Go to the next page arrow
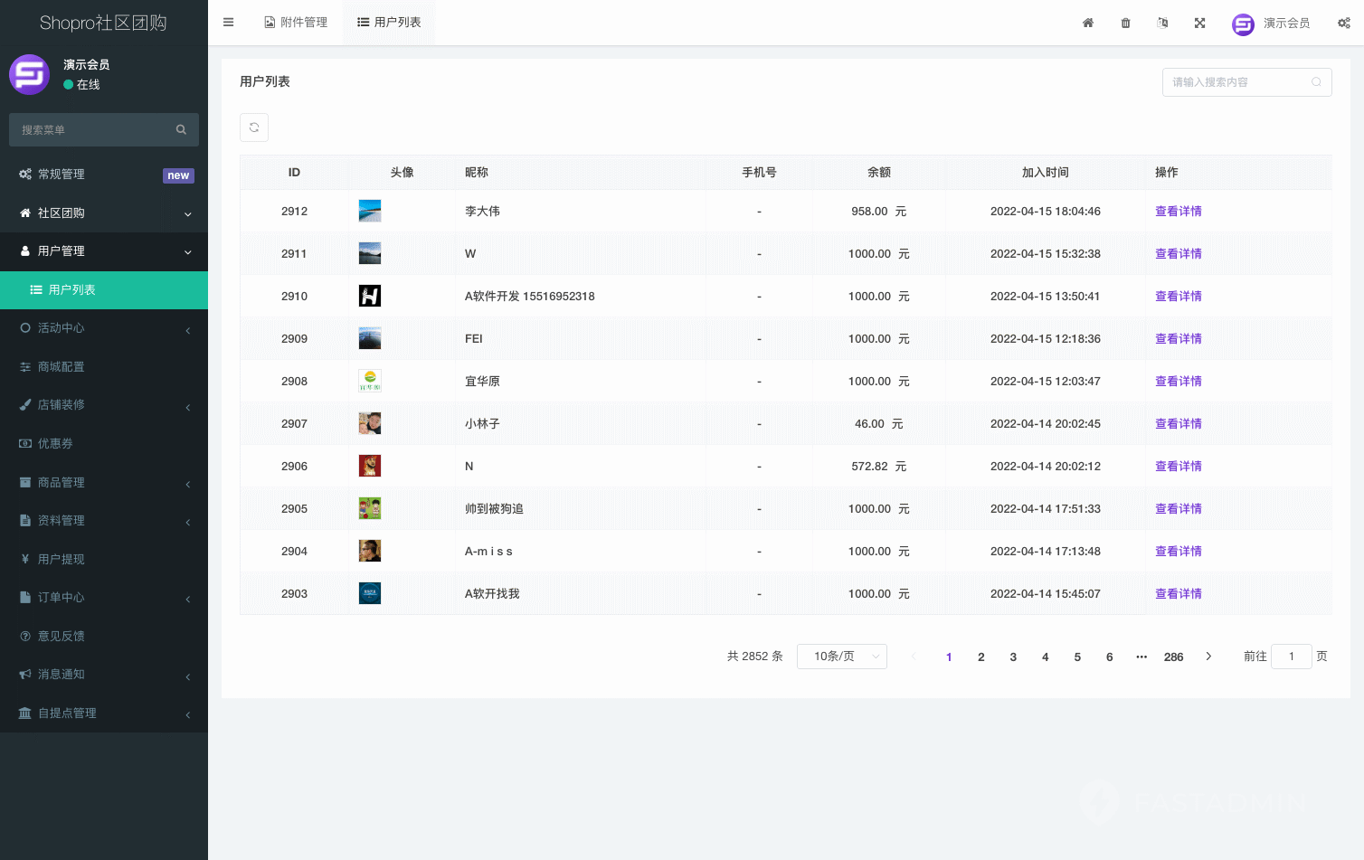Screen dimensions: 1364x860 1208,657
